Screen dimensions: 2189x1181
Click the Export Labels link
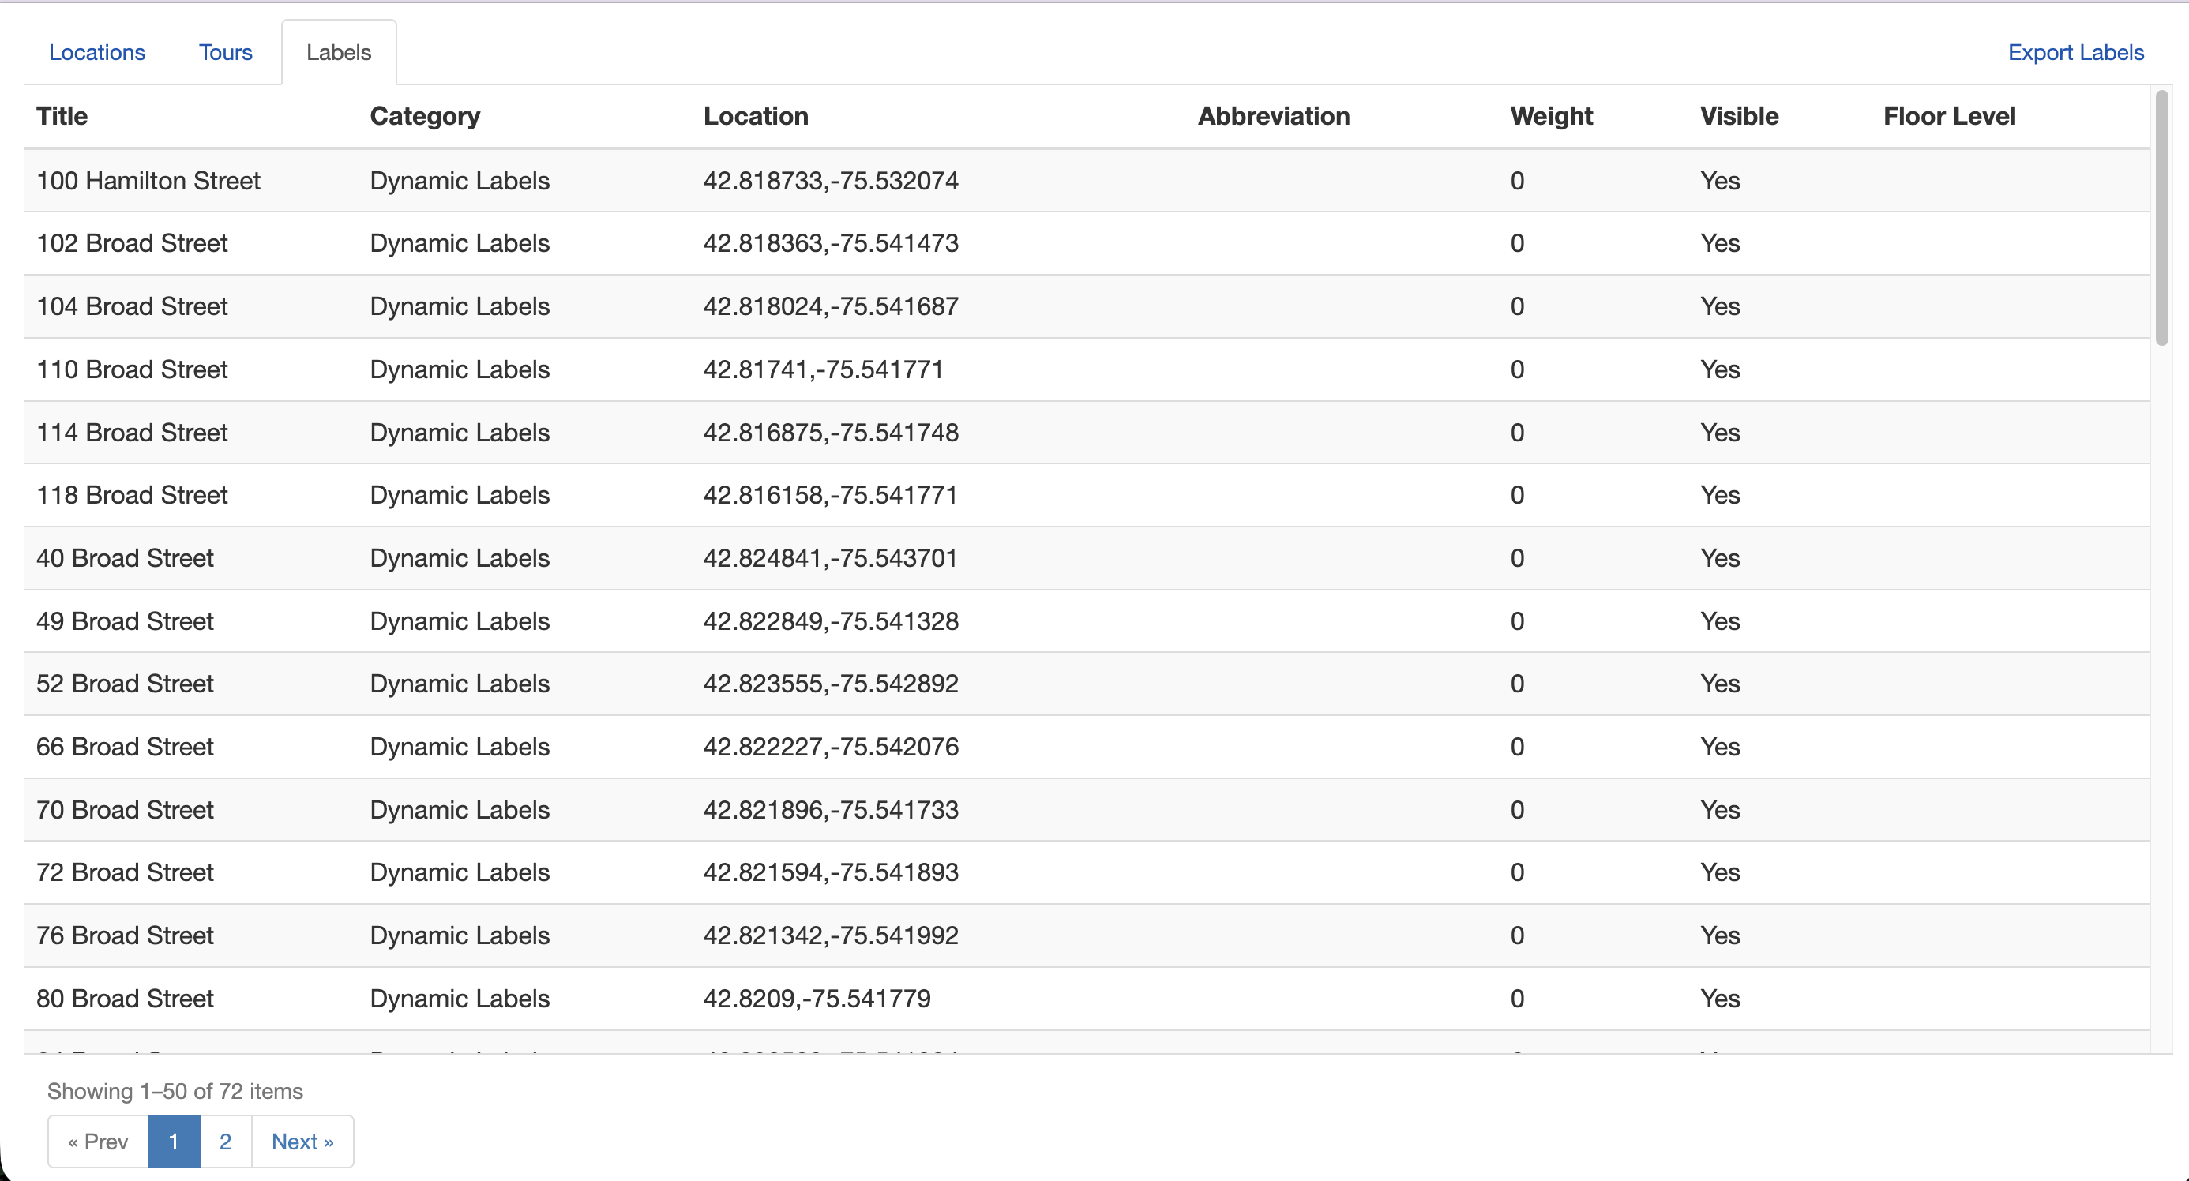2075,53
